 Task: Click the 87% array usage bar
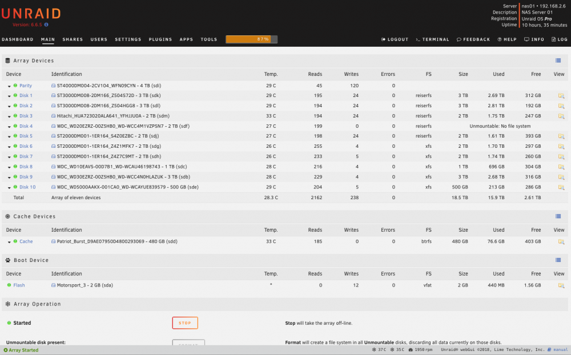click(252, 39)
